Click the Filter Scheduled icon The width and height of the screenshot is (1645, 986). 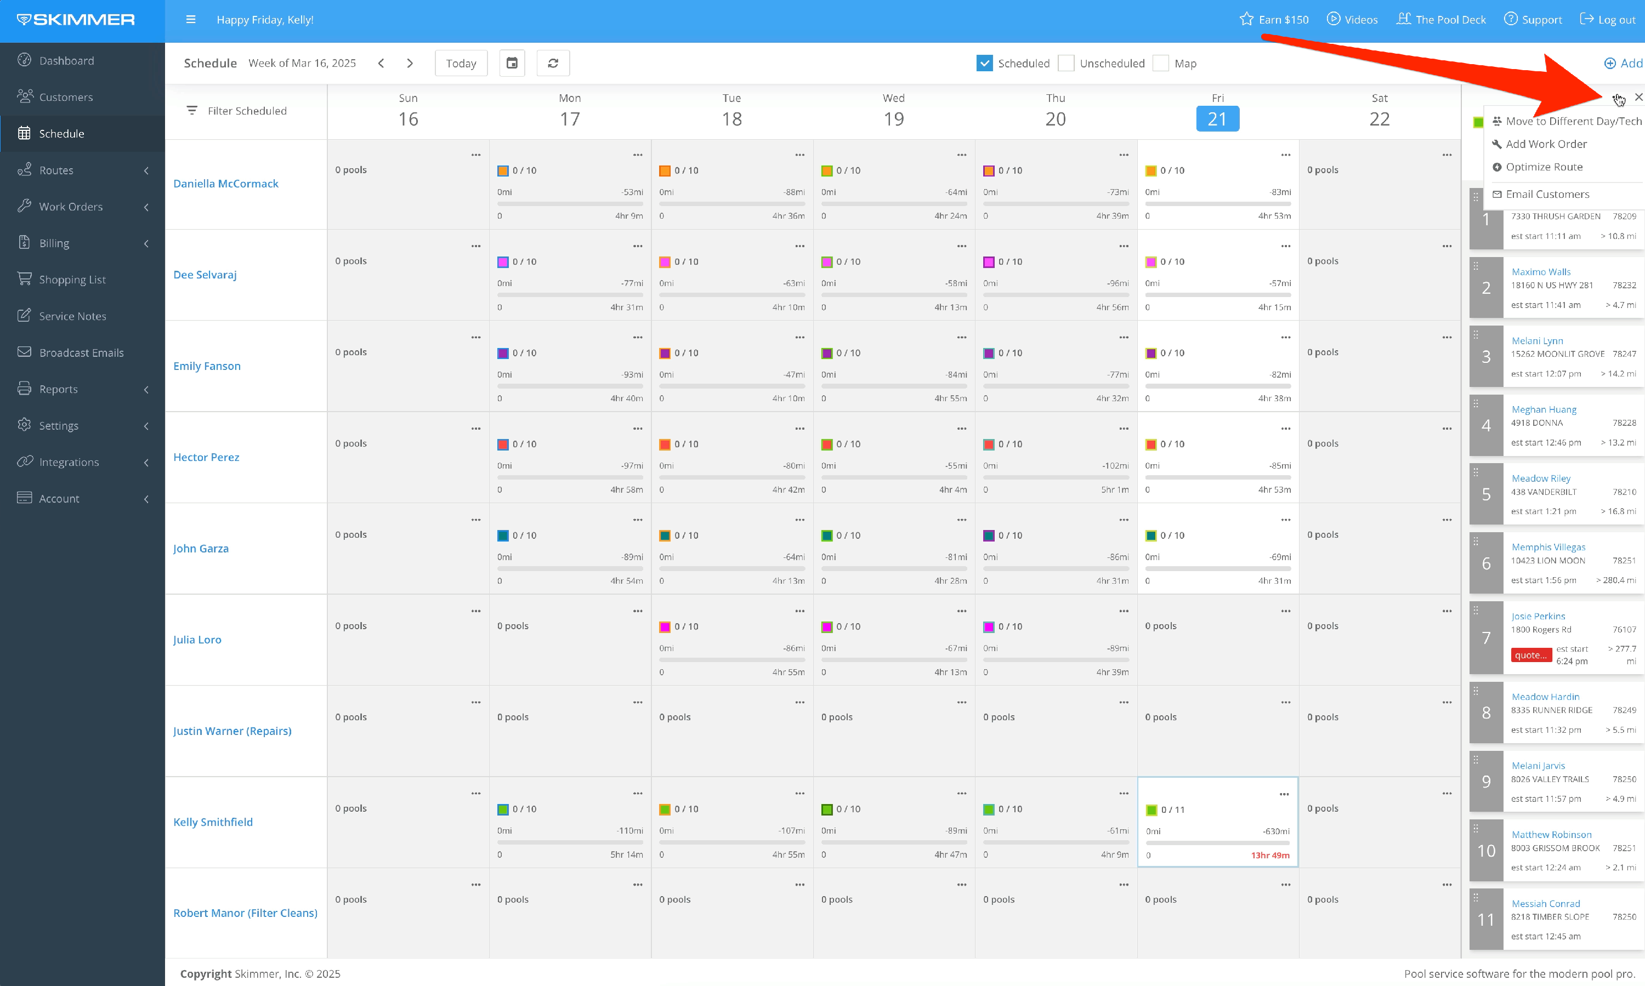192,110
